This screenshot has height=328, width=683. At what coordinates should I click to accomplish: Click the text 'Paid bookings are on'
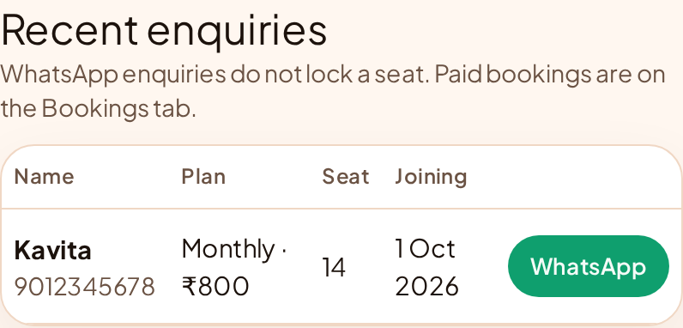tap(550, 75)
